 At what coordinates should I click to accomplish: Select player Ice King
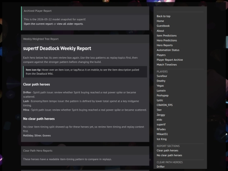coord(162,139)
